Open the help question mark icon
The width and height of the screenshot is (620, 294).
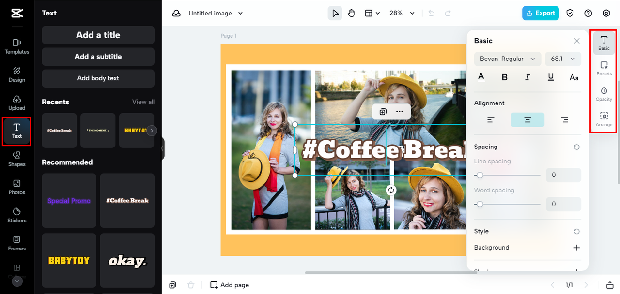point(588,13)
